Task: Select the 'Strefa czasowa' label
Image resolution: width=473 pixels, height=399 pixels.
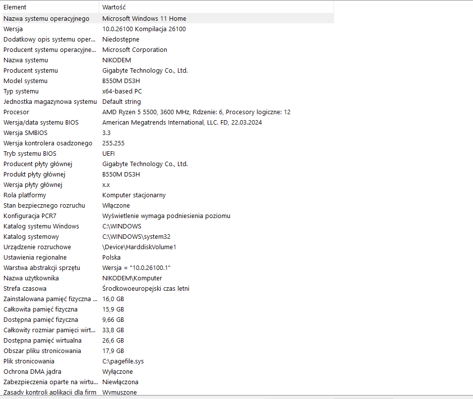Action: (25, 289)
